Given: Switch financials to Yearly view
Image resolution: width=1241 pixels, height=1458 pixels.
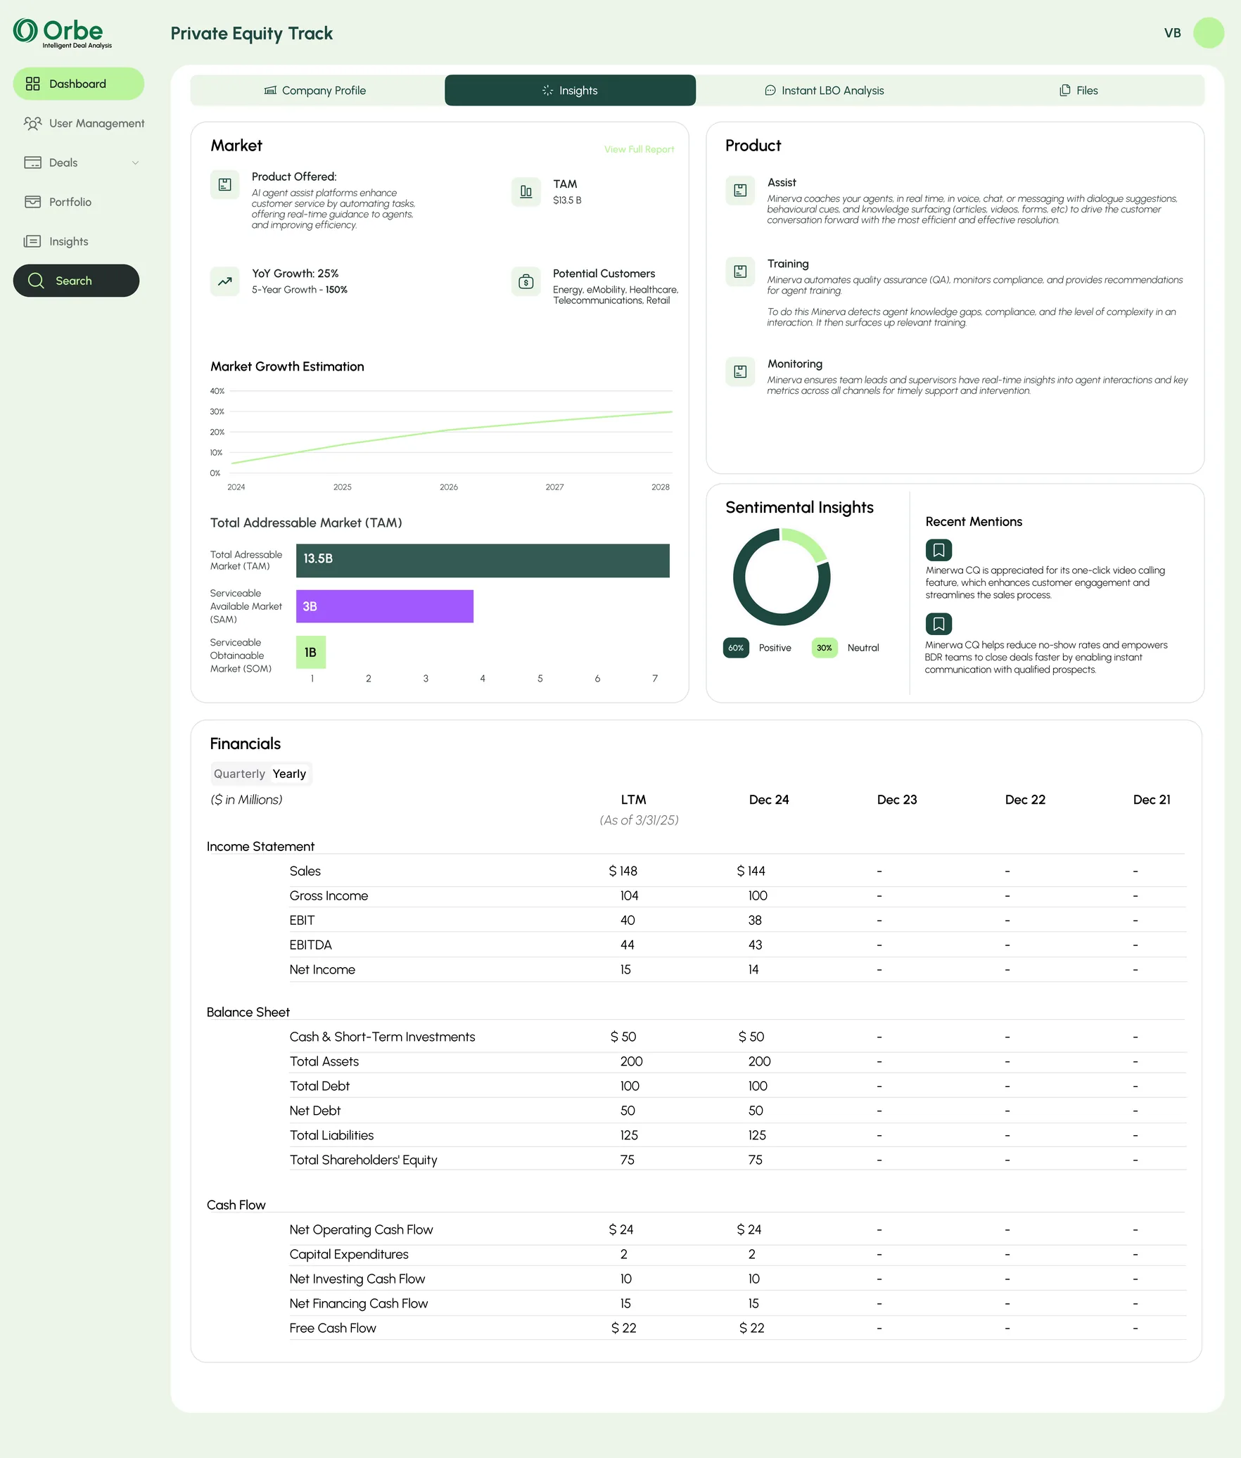Looking at the screenshot, I should [289, 774].
